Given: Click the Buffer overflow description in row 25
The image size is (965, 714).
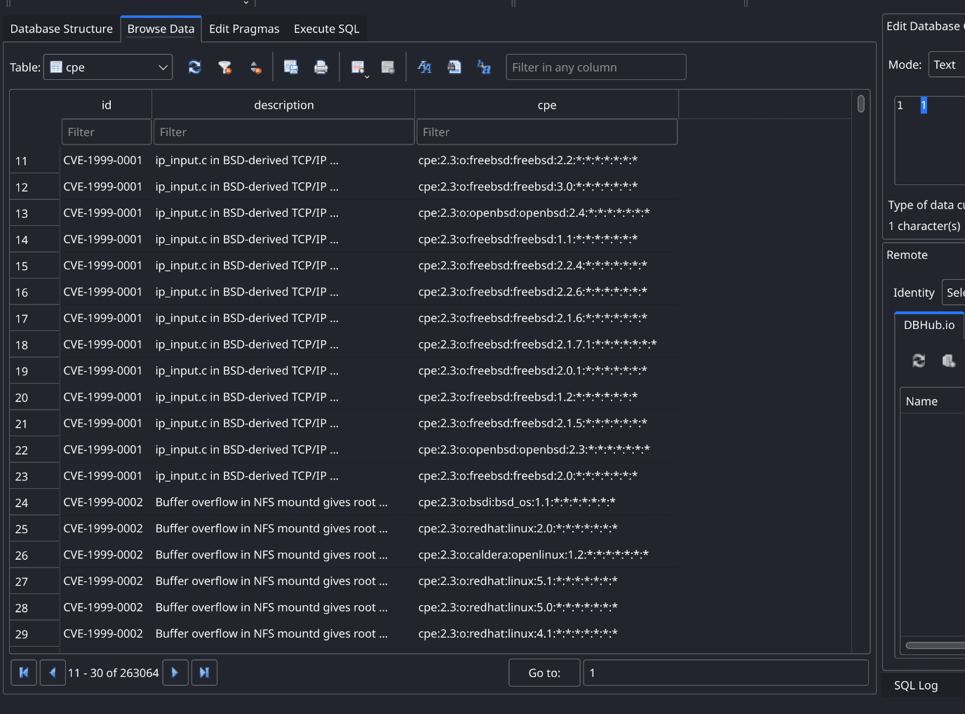Looking at the screenshot, I should point(283,528).
